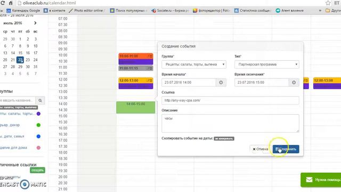341x192 pixels.
Task: Open the в контакте bookmark
Action: 54,11
